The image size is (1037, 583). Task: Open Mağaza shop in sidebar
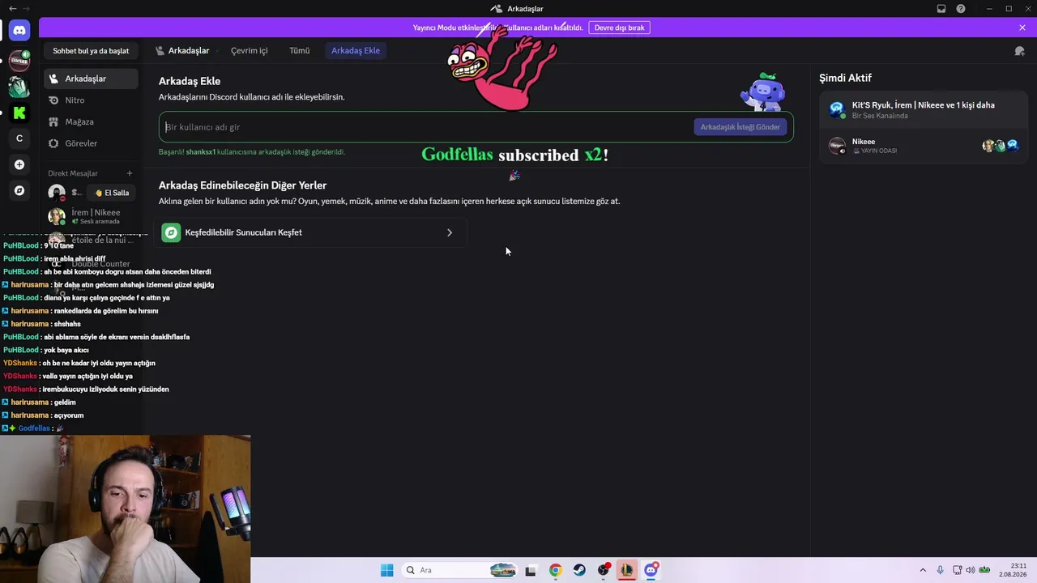coord(91,121)
